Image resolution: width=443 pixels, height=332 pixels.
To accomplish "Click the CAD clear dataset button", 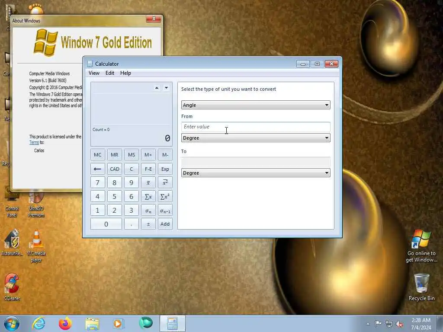I will tap(114, 169).
